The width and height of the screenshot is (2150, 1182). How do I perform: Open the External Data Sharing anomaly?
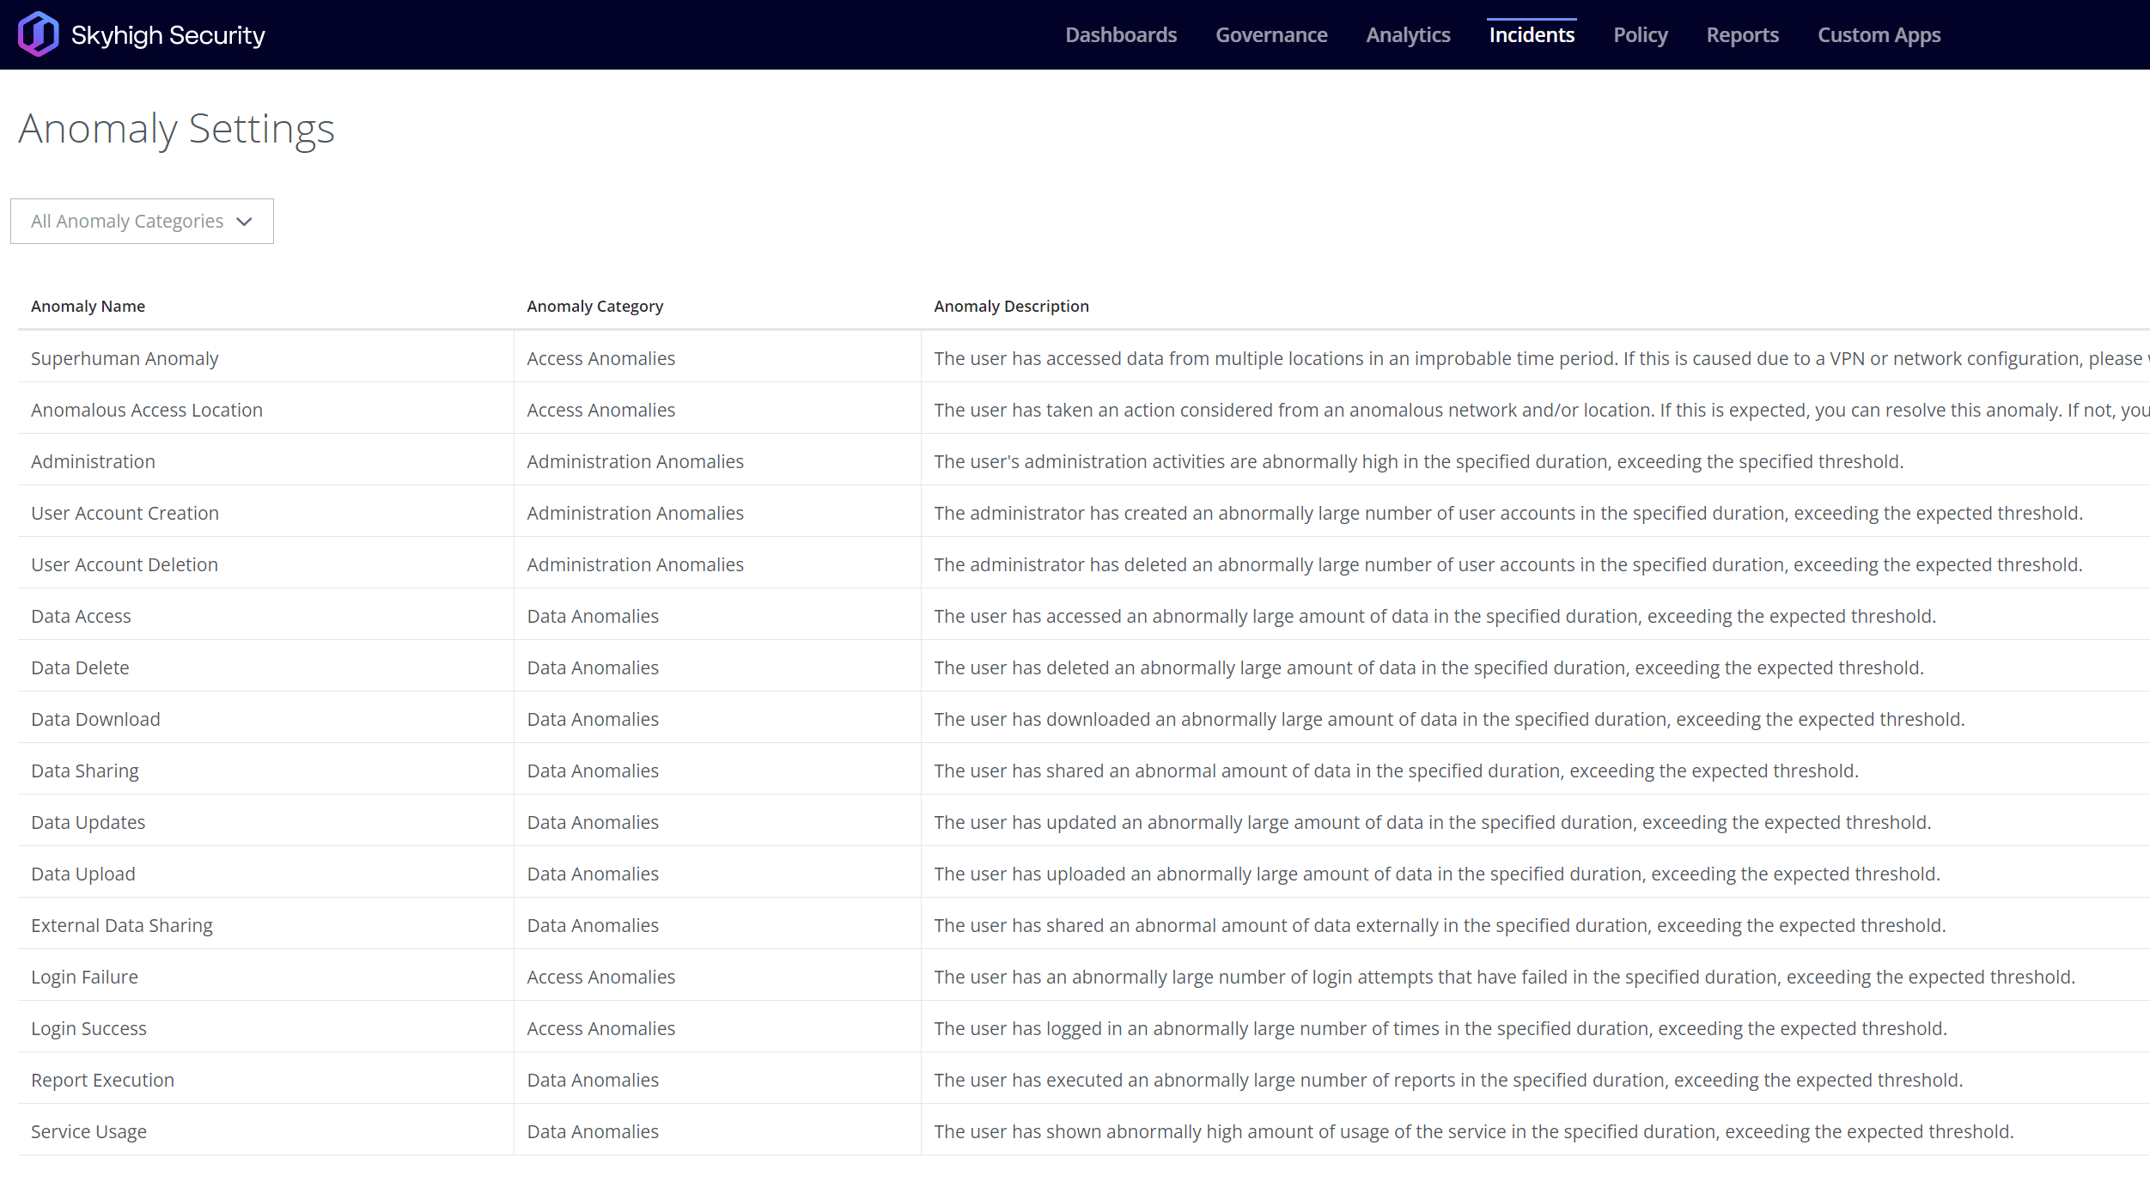[x=122, y=926]
